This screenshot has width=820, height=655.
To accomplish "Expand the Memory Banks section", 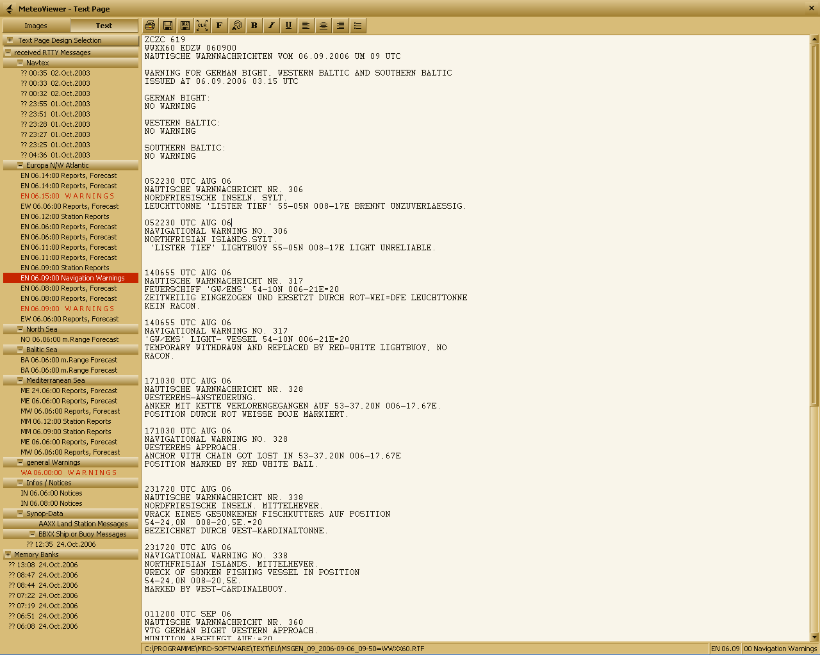I will (8, 554).
